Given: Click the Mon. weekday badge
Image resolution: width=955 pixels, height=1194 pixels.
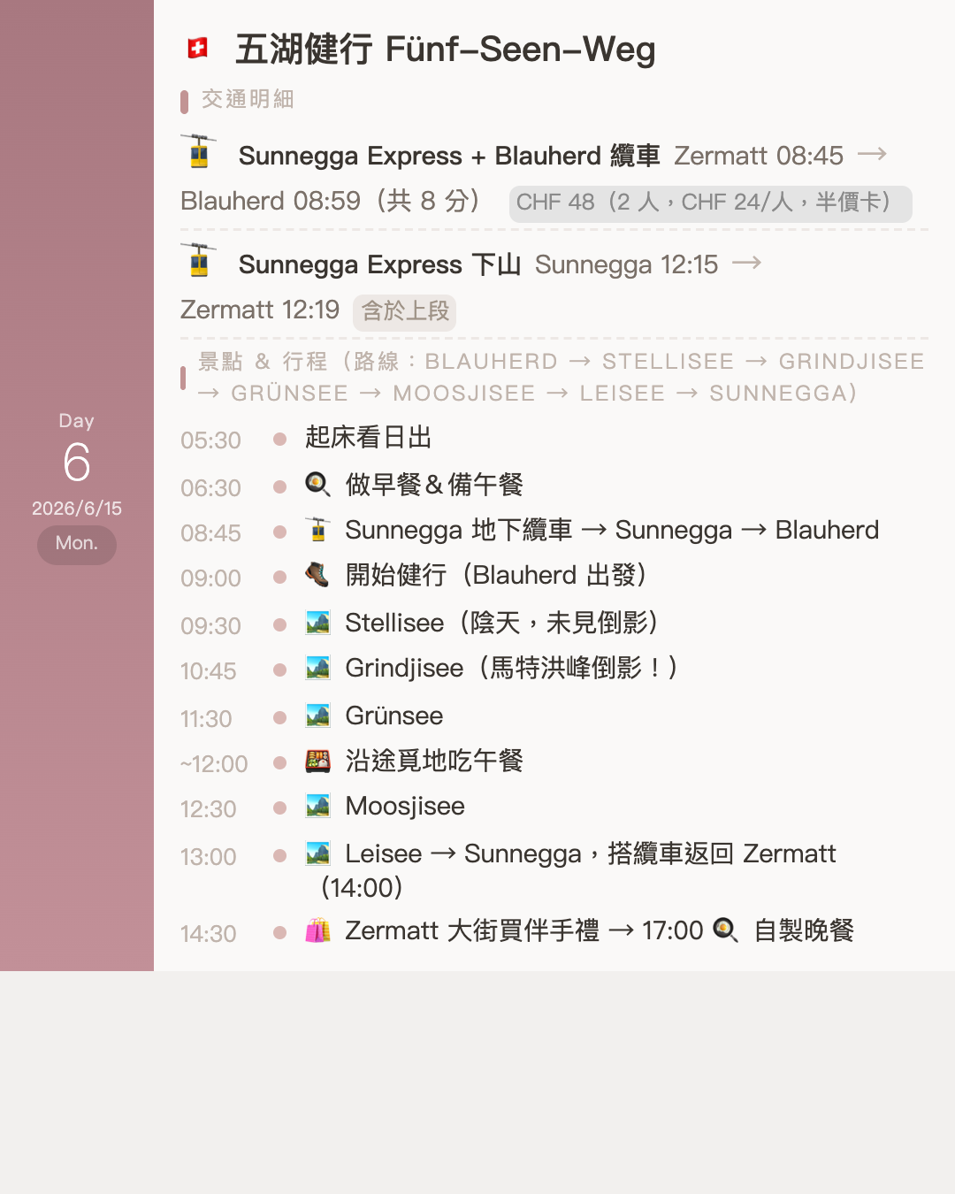Looking at the screenshot, I should 77,544.
